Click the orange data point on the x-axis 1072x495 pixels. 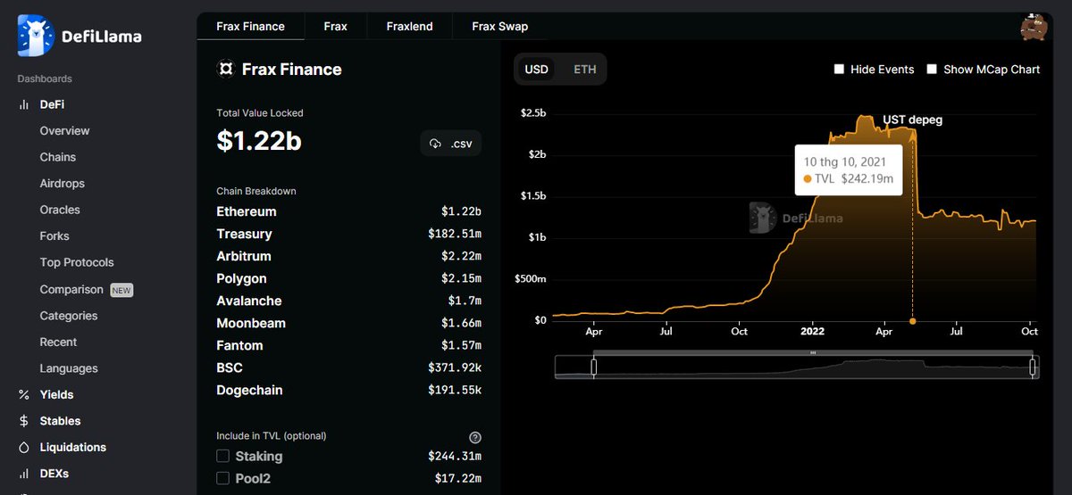912,321
